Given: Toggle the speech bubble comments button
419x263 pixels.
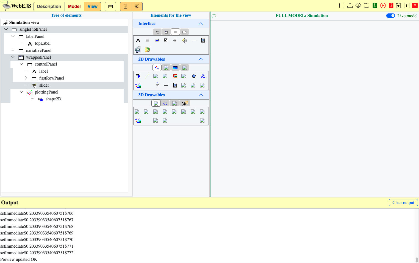Looking at the screenshot, I should (137, 6).
